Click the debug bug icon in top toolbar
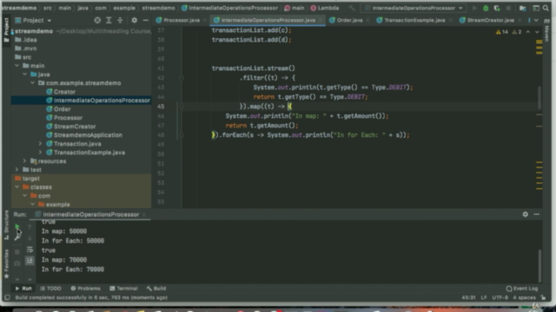 pos(486,8)
